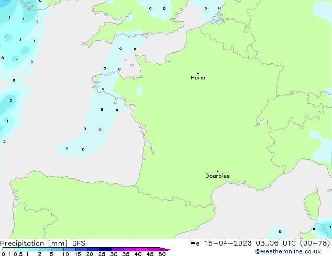Click the legend value '35'

126,254
